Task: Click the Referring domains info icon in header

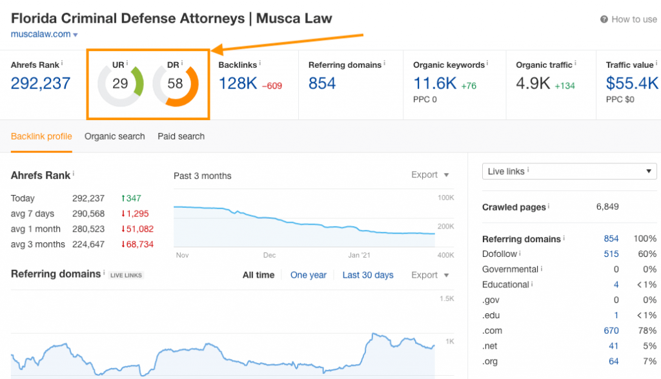Action: (x=385, y=63)
